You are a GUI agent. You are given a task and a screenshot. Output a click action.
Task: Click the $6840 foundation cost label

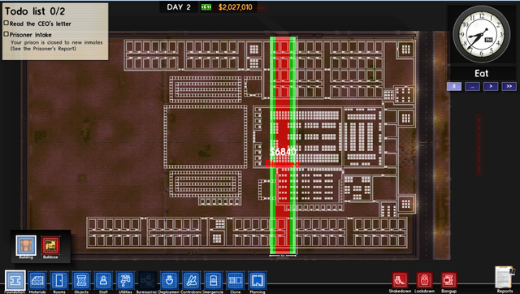[x=283, y=152]
